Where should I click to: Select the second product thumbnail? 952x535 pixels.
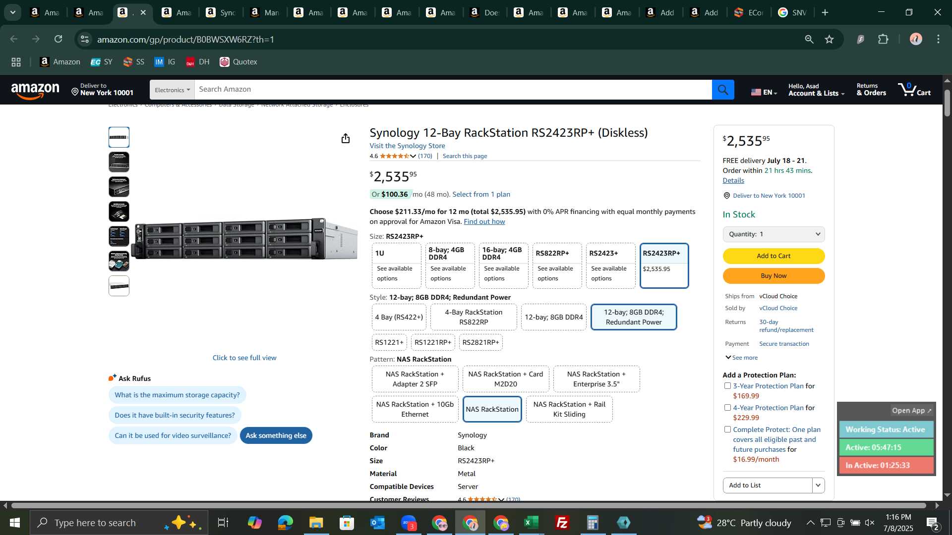pos(119,162)
